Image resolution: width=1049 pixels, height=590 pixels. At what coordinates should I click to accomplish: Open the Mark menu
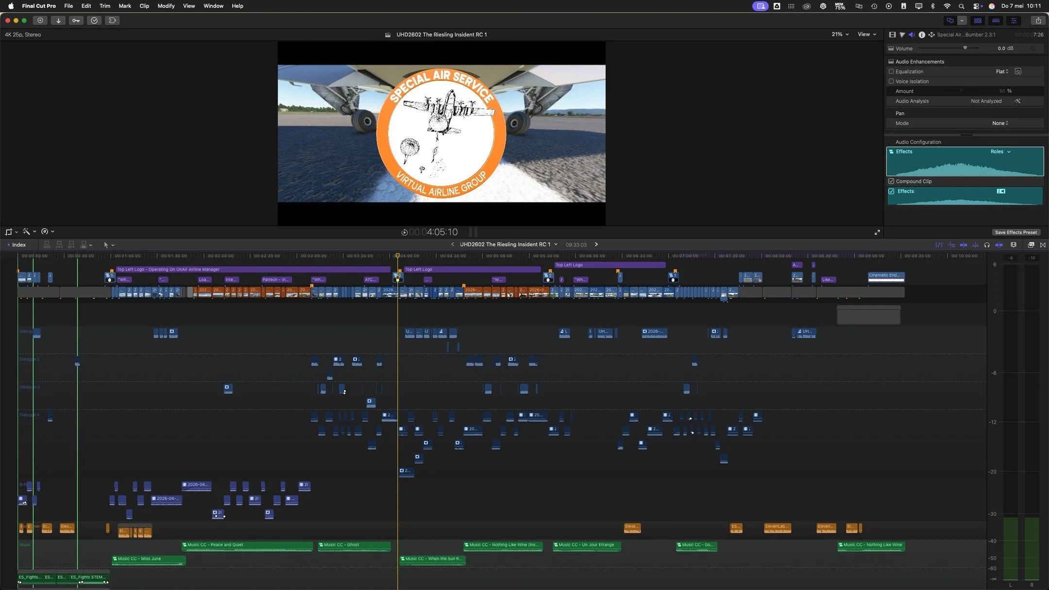point(125,6)
